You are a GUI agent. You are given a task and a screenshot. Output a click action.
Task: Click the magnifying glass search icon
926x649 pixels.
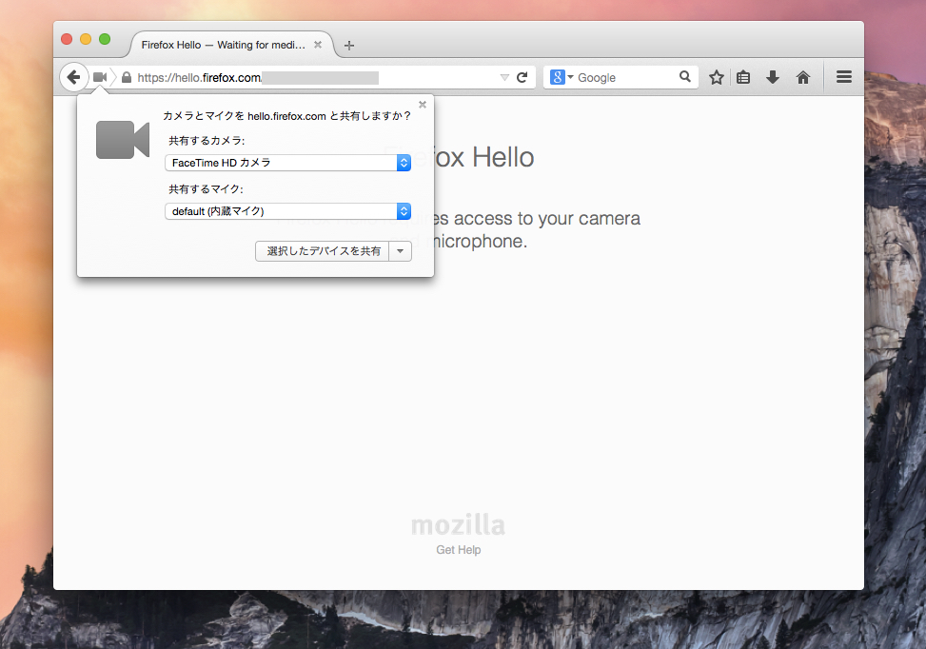tap(685, 77)
